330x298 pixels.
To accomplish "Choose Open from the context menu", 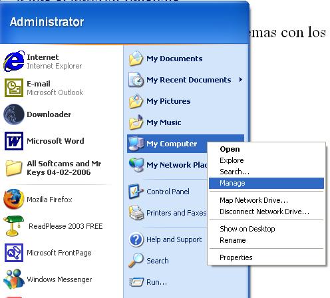I will [x=266, y=149].
